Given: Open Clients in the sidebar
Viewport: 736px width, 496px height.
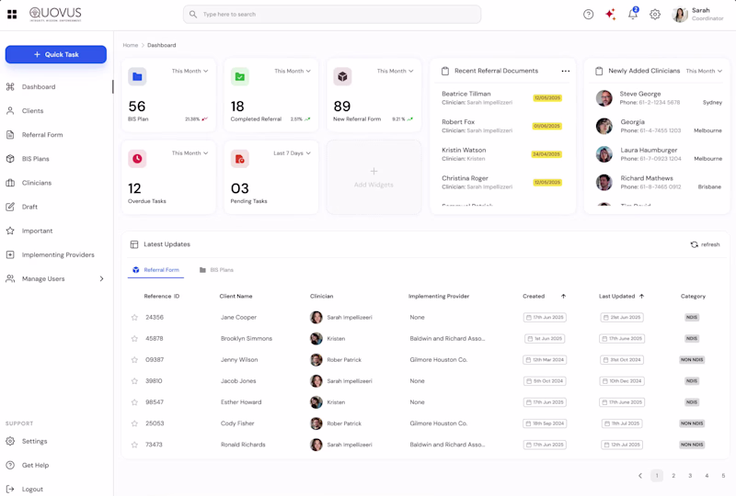Looking at the screenshot, I should click(x=32, y=110).
